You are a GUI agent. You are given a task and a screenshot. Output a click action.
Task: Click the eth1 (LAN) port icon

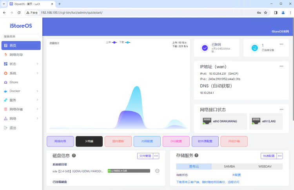(256, 121)
